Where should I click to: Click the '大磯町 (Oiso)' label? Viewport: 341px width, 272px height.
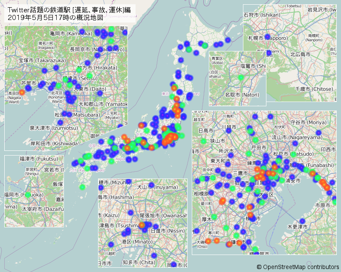202,244
